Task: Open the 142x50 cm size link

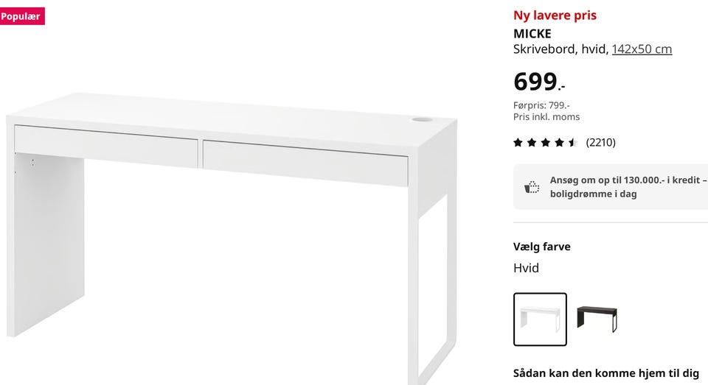Action: [642, 49]
